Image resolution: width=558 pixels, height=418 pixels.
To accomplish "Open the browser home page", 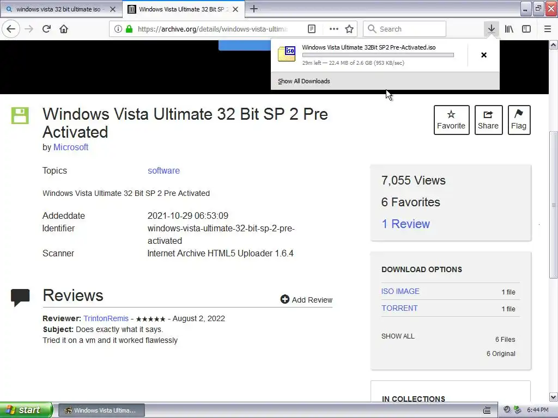I will point(64,29).
